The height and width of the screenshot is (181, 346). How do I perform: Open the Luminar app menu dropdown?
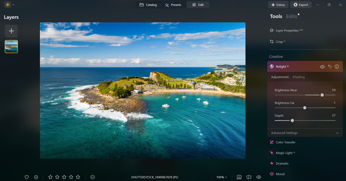click(x=9, y=5)
